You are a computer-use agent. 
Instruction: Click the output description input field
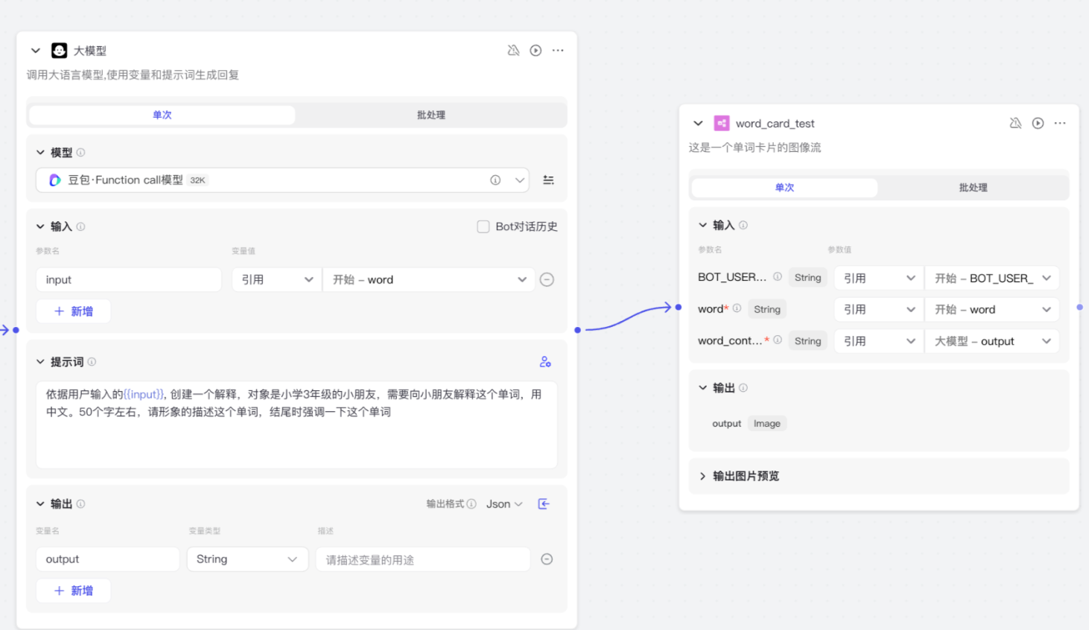coord(422,559)
